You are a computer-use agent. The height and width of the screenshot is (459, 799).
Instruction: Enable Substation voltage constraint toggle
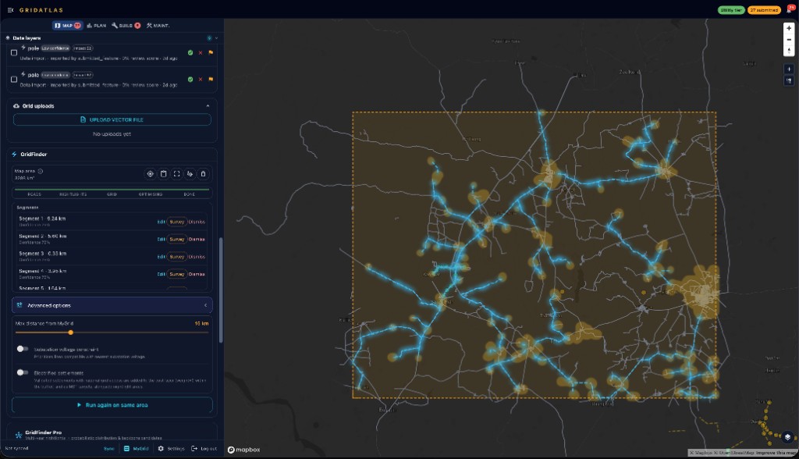pos(23,349)
